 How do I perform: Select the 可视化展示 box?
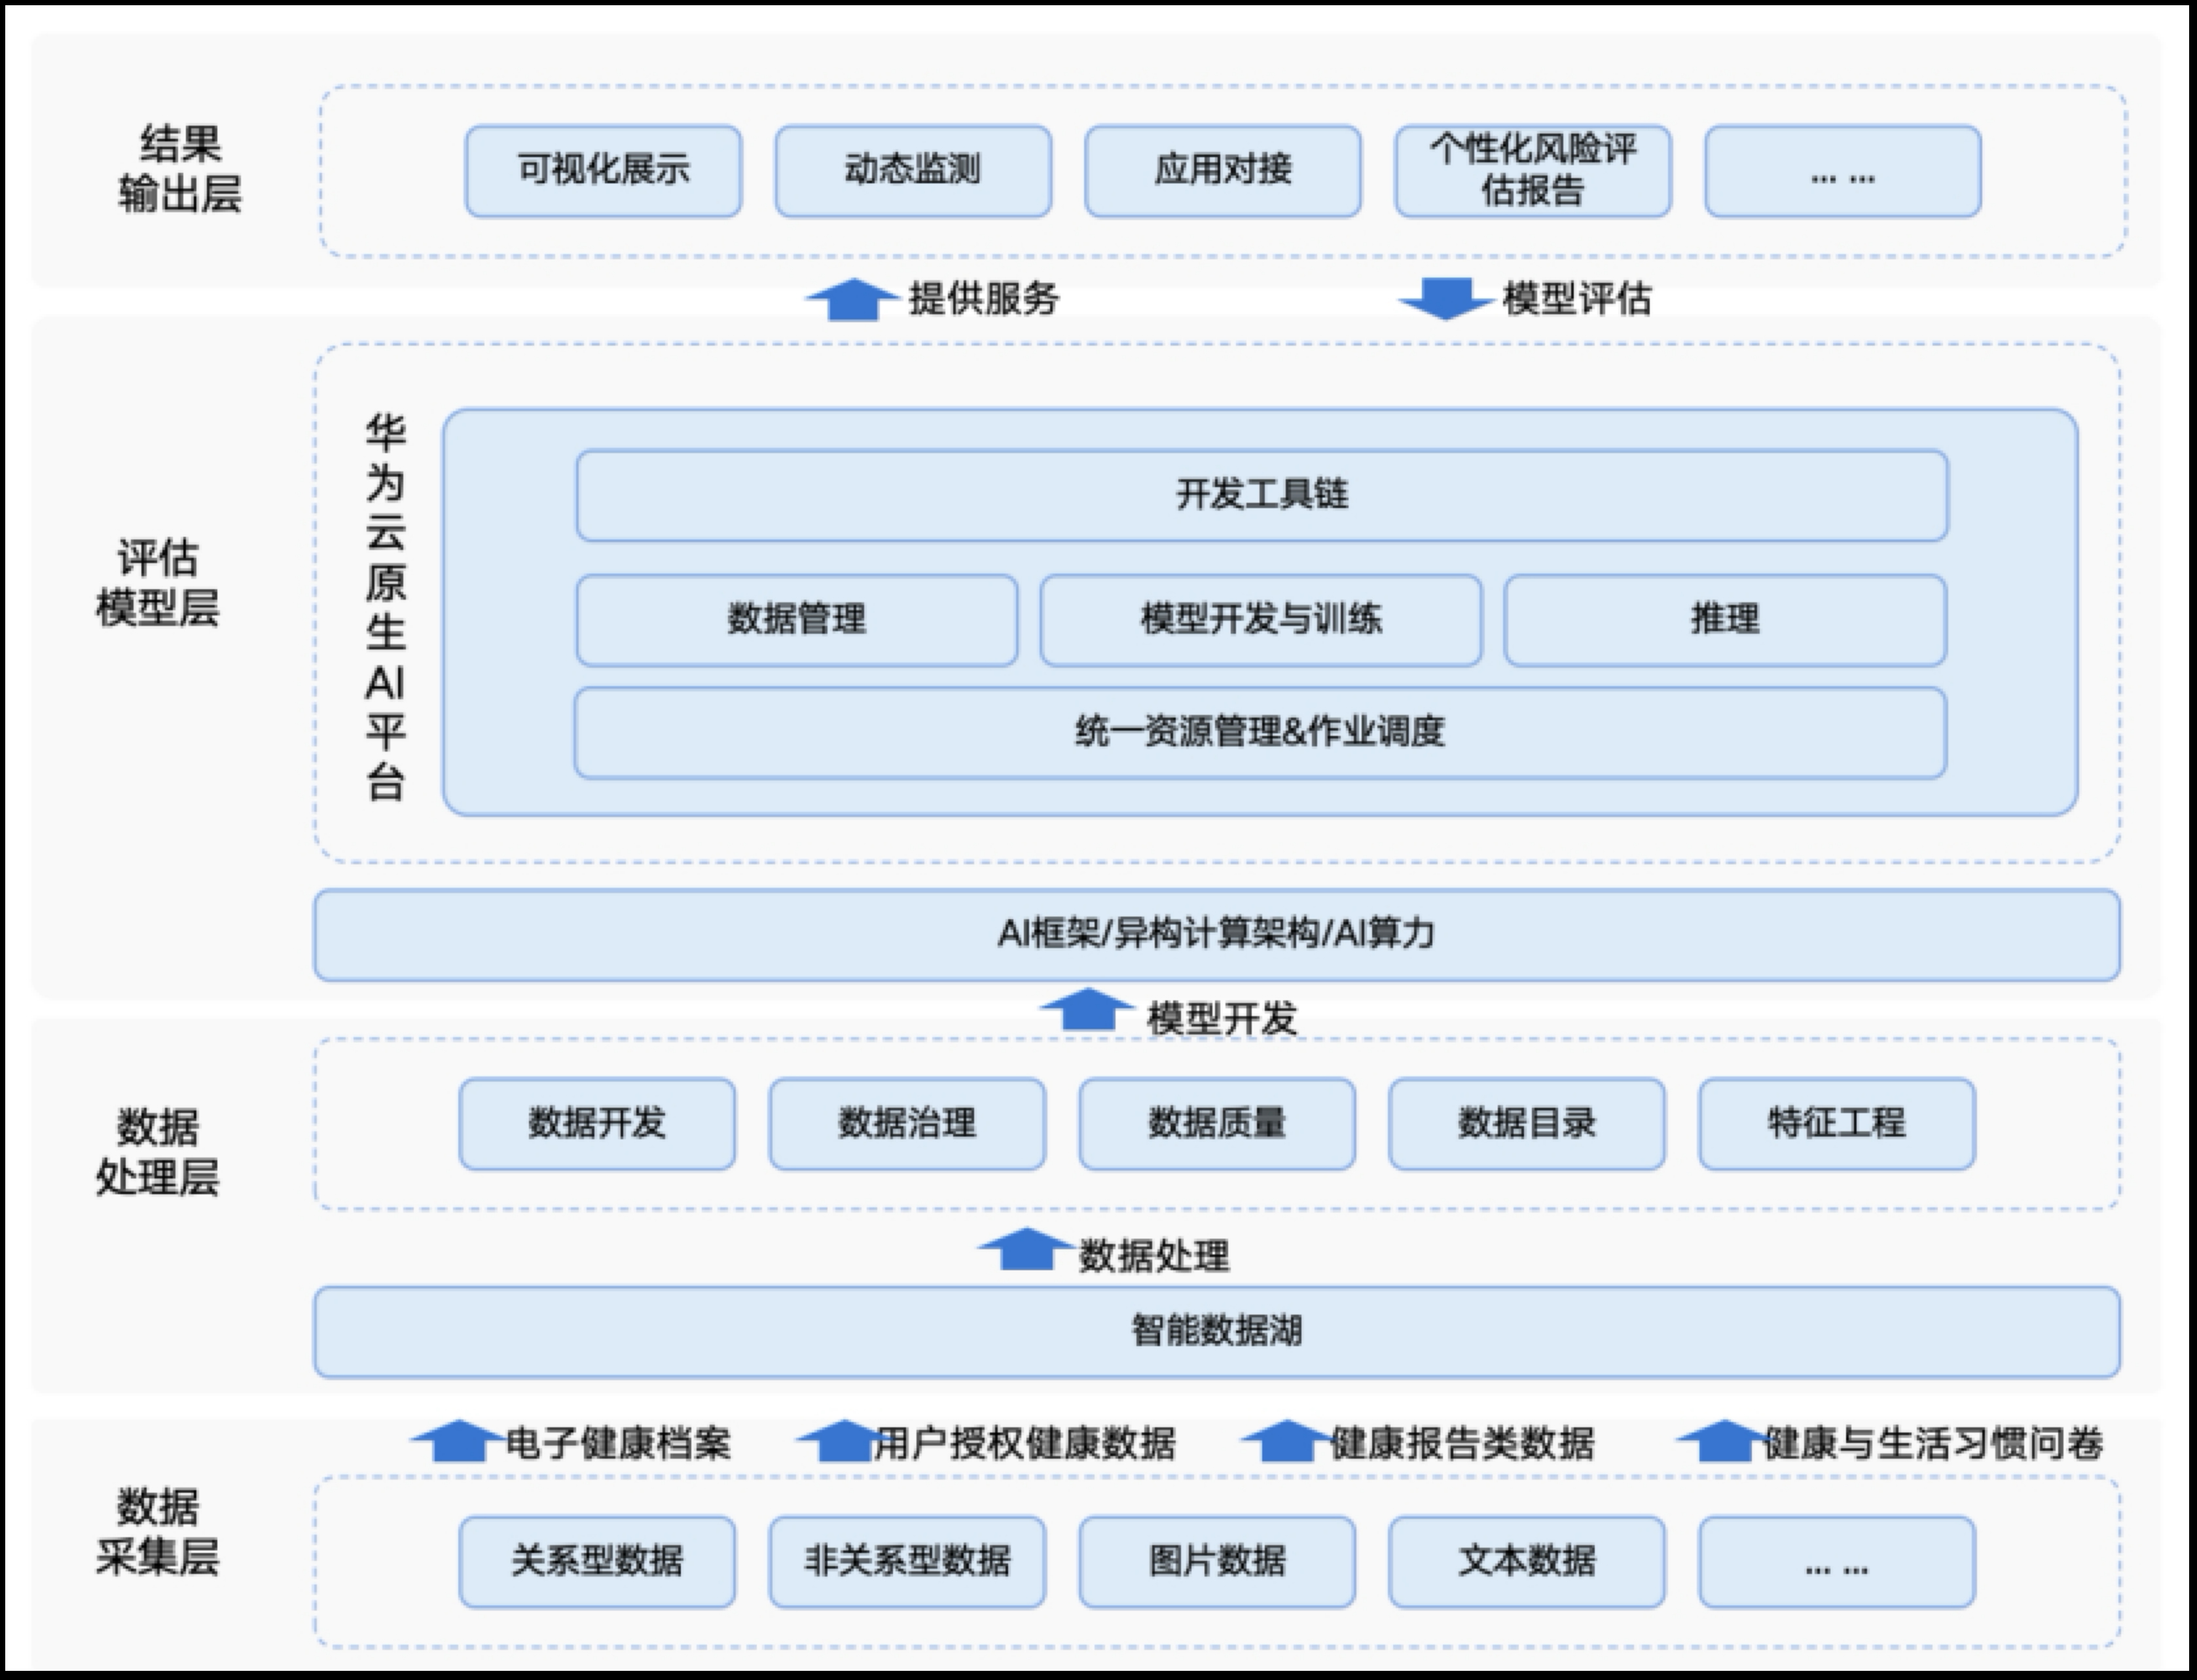coord(603,170)
